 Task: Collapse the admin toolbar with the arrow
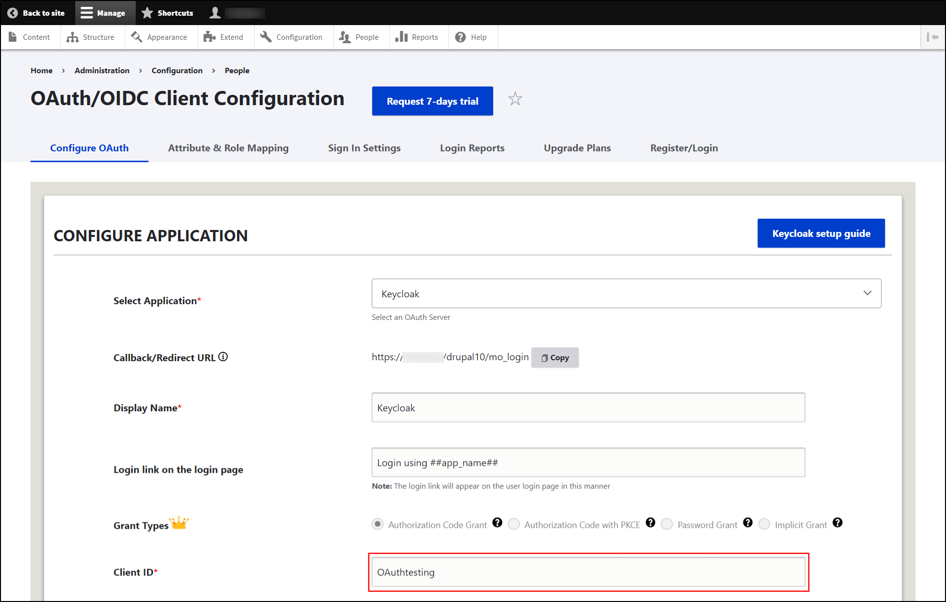point(933,37)
